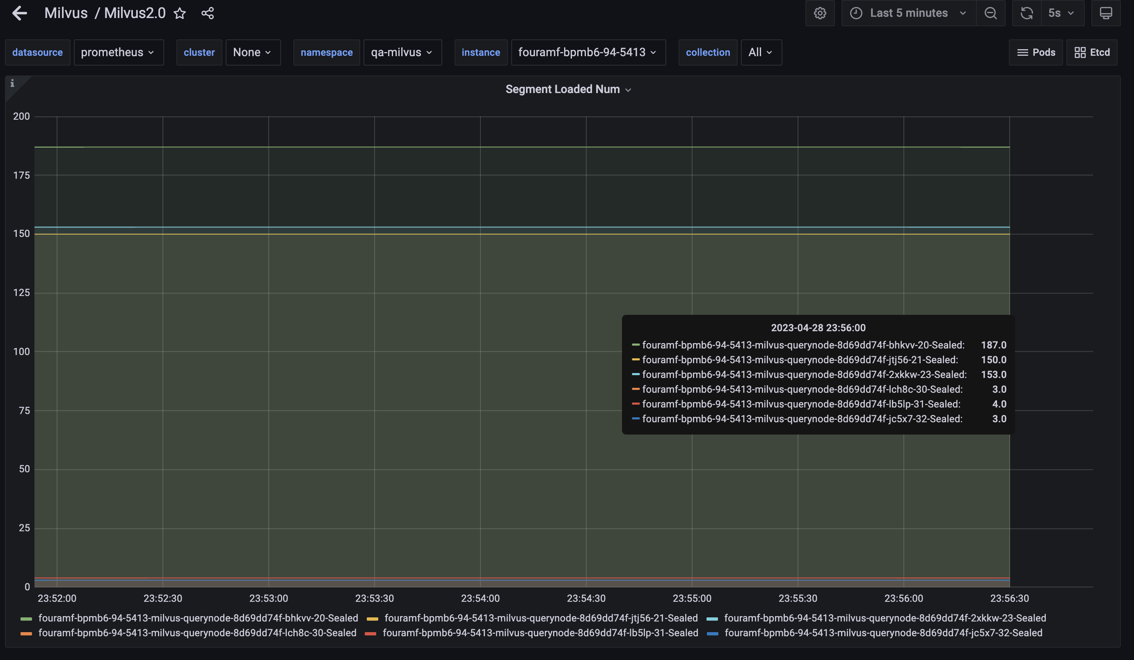Toggle visibility of lch8c-30-Sealed legend series
This screenshot has width=1134, height=660.
[x=197, y=633]
